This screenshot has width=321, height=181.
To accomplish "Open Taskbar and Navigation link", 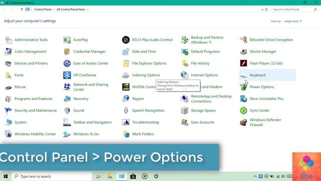I will [x=92, y=122].
